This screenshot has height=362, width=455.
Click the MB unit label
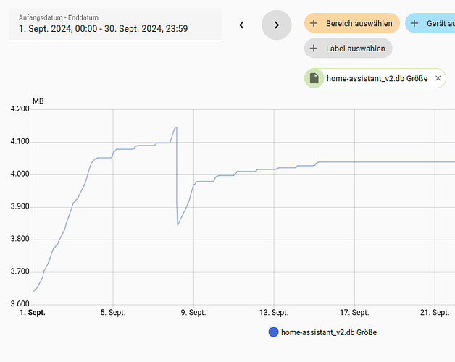pyautogui.click(x=38, y=101)
